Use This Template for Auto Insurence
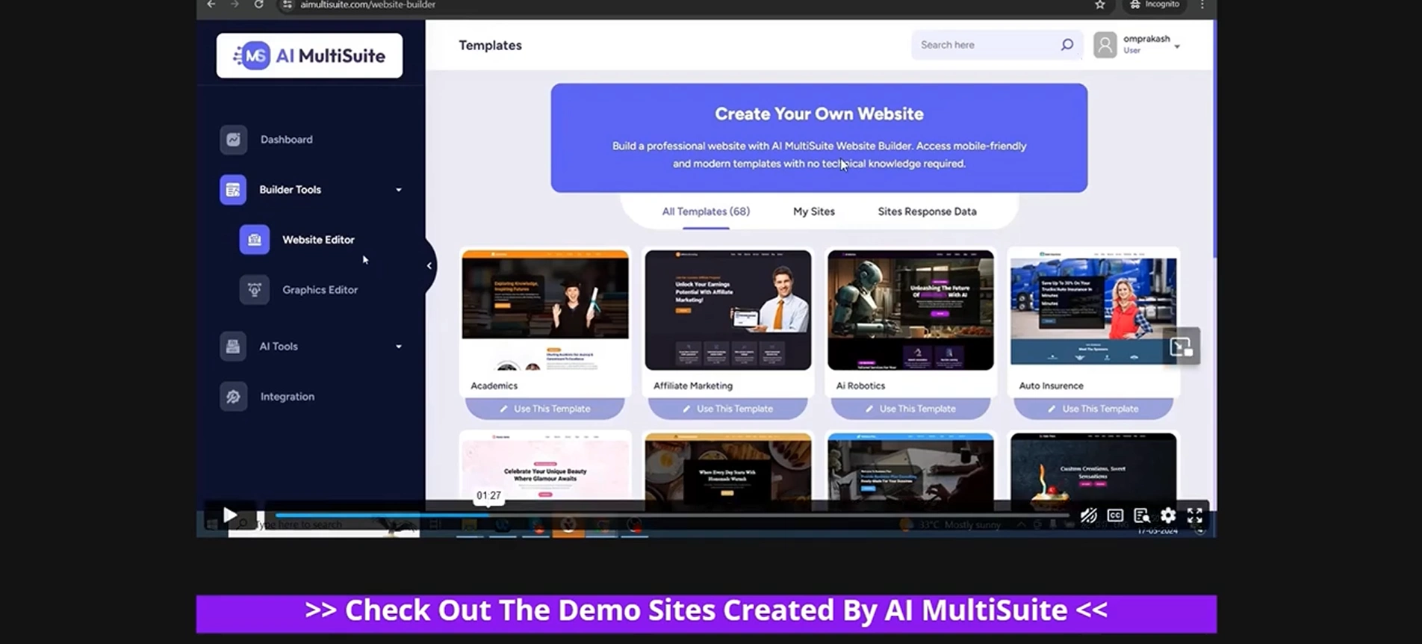 tap(1093, 409)
